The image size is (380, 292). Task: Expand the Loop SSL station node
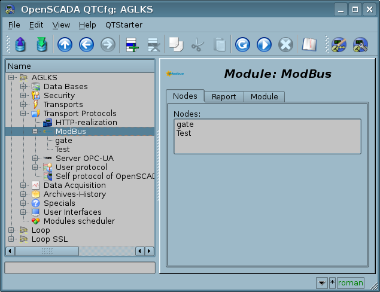(11, 239)
